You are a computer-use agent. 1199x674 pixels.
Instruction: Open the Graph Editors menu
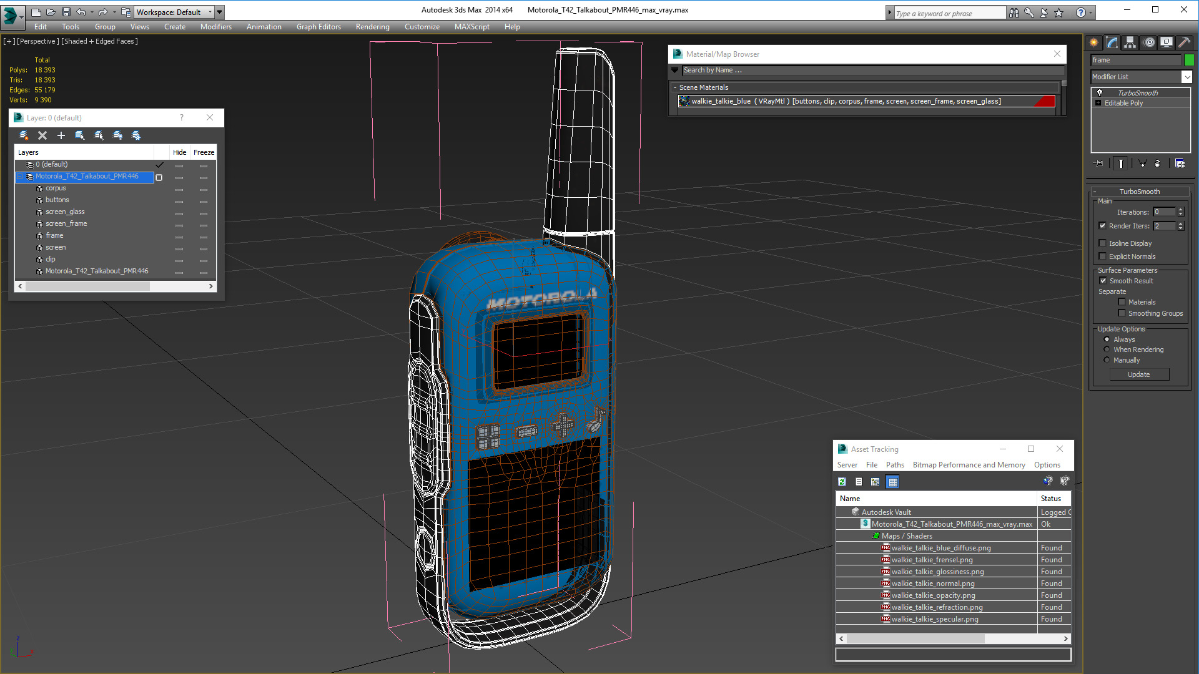[x=318, y=27]
